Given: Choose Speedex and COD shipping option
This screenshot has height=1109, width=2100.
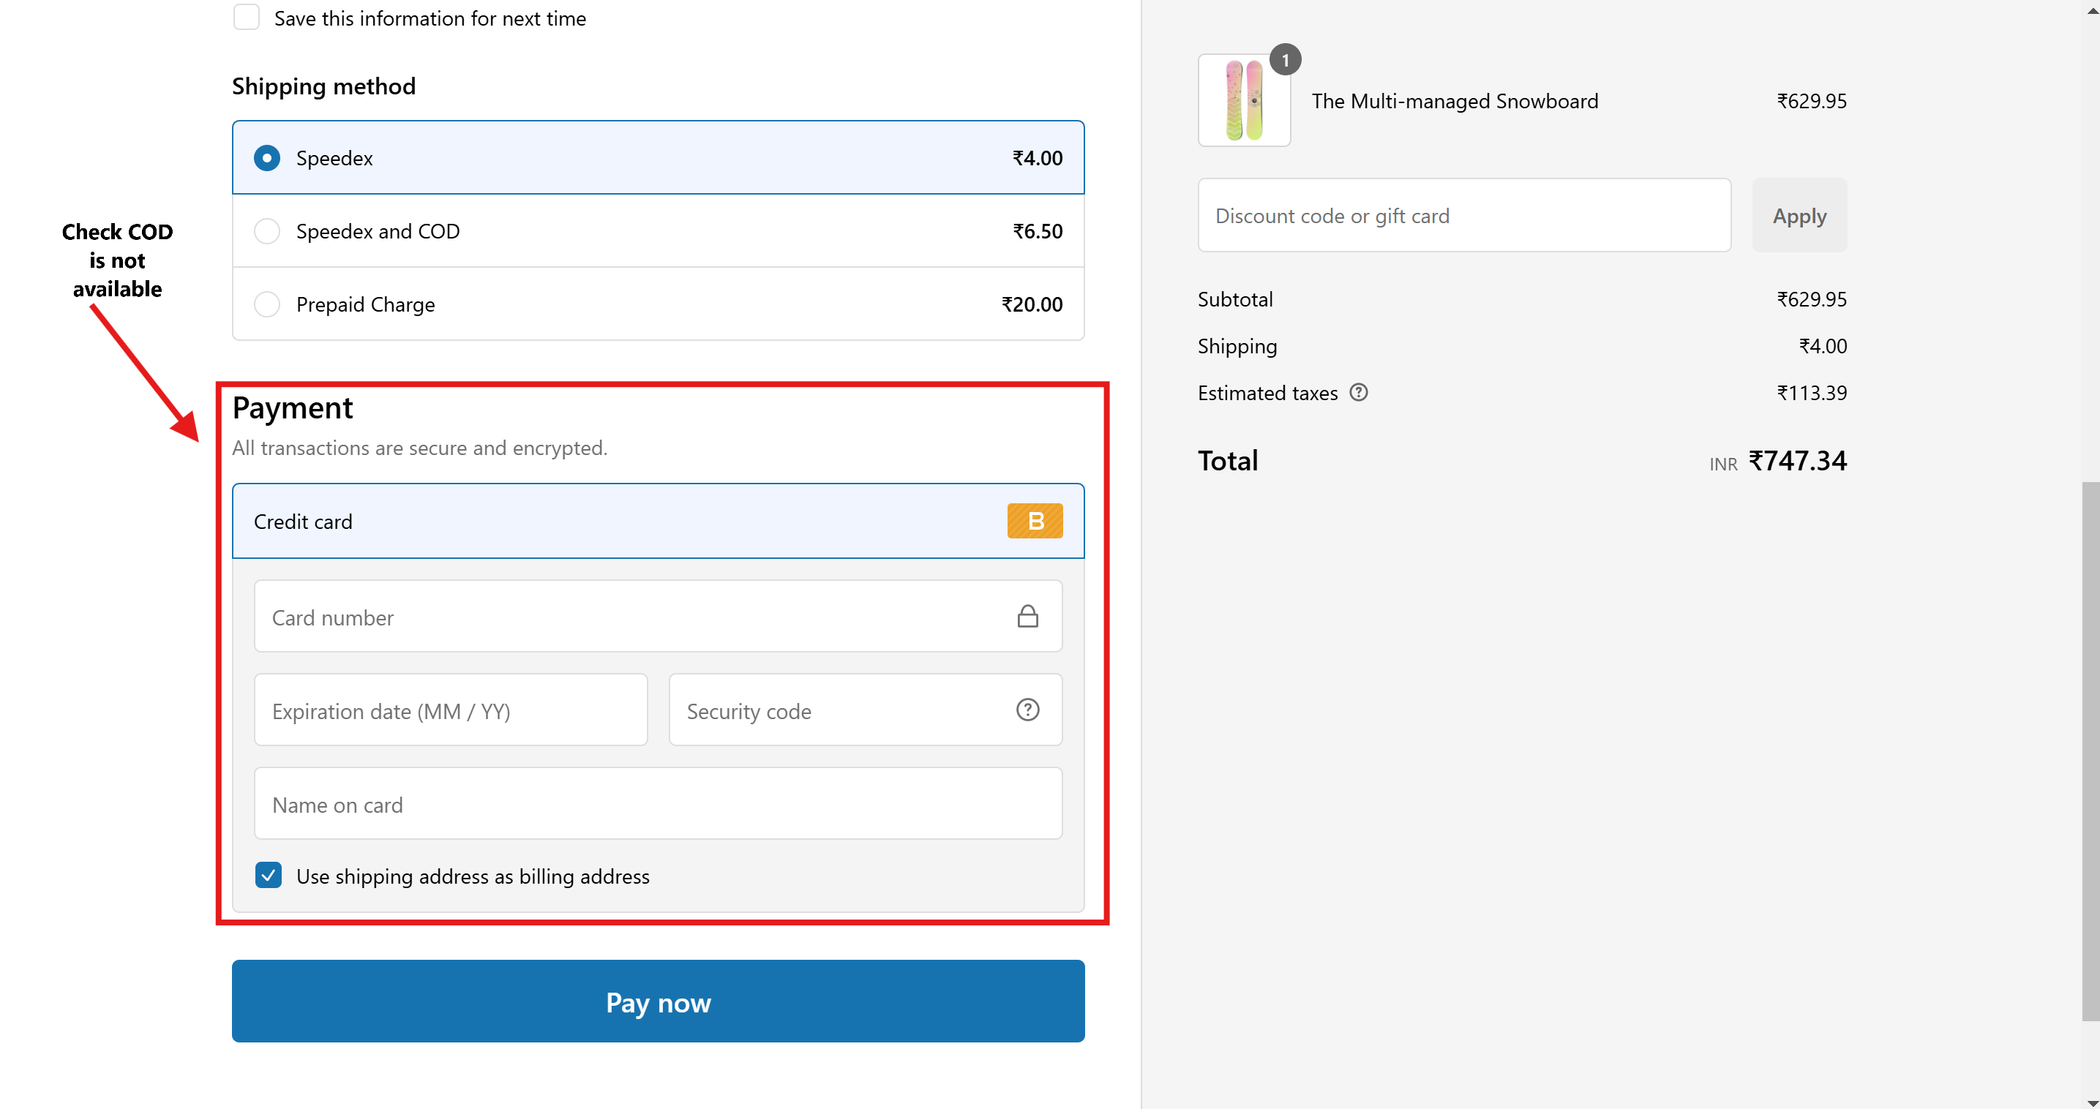Looking at the screenshot, I should point(266,231).
